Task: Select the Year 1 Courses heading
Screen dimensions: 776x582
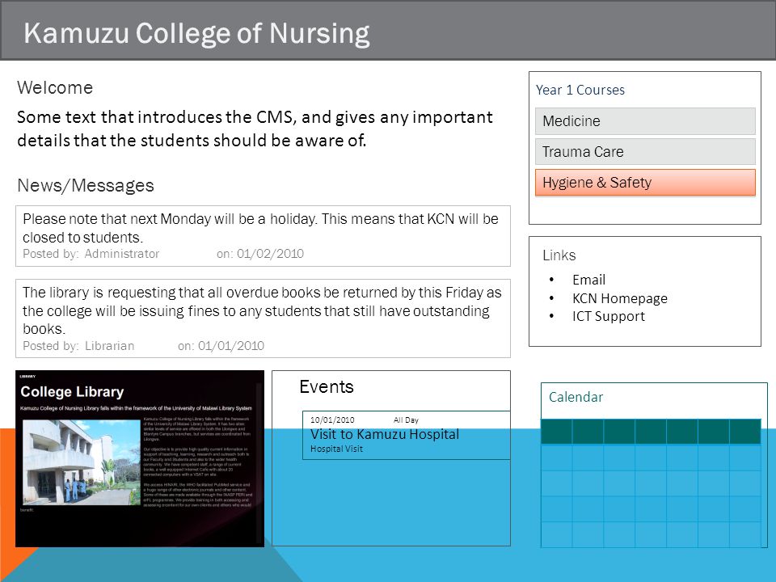Action: point(580,90)
